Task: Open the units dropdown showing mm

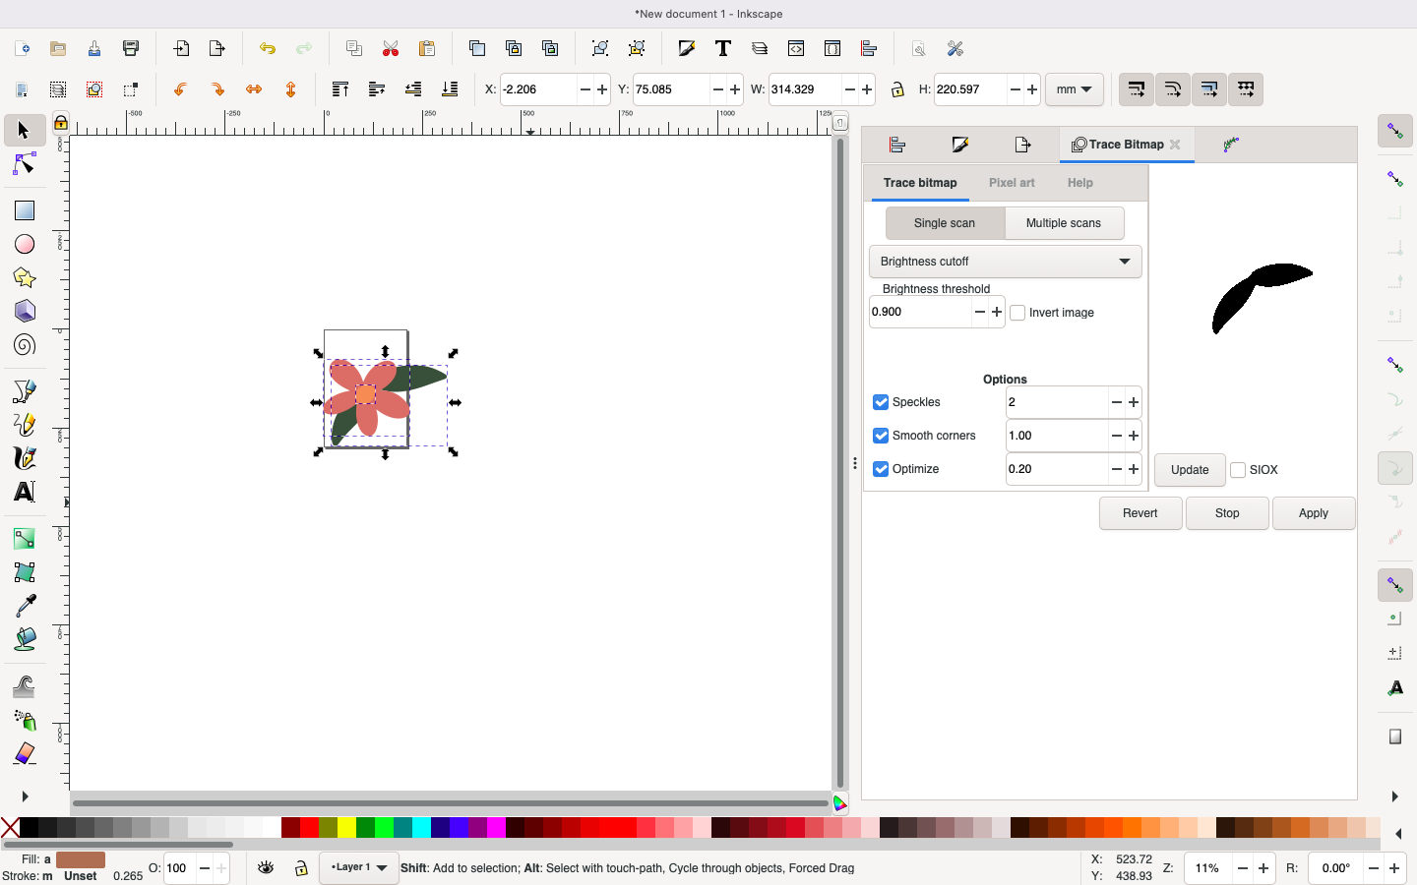Action: 1074,89
